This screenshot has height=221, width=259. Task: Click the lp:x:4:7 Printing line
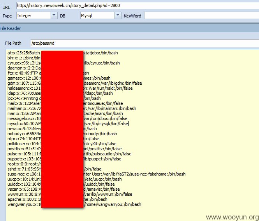[x=54, y=98]
